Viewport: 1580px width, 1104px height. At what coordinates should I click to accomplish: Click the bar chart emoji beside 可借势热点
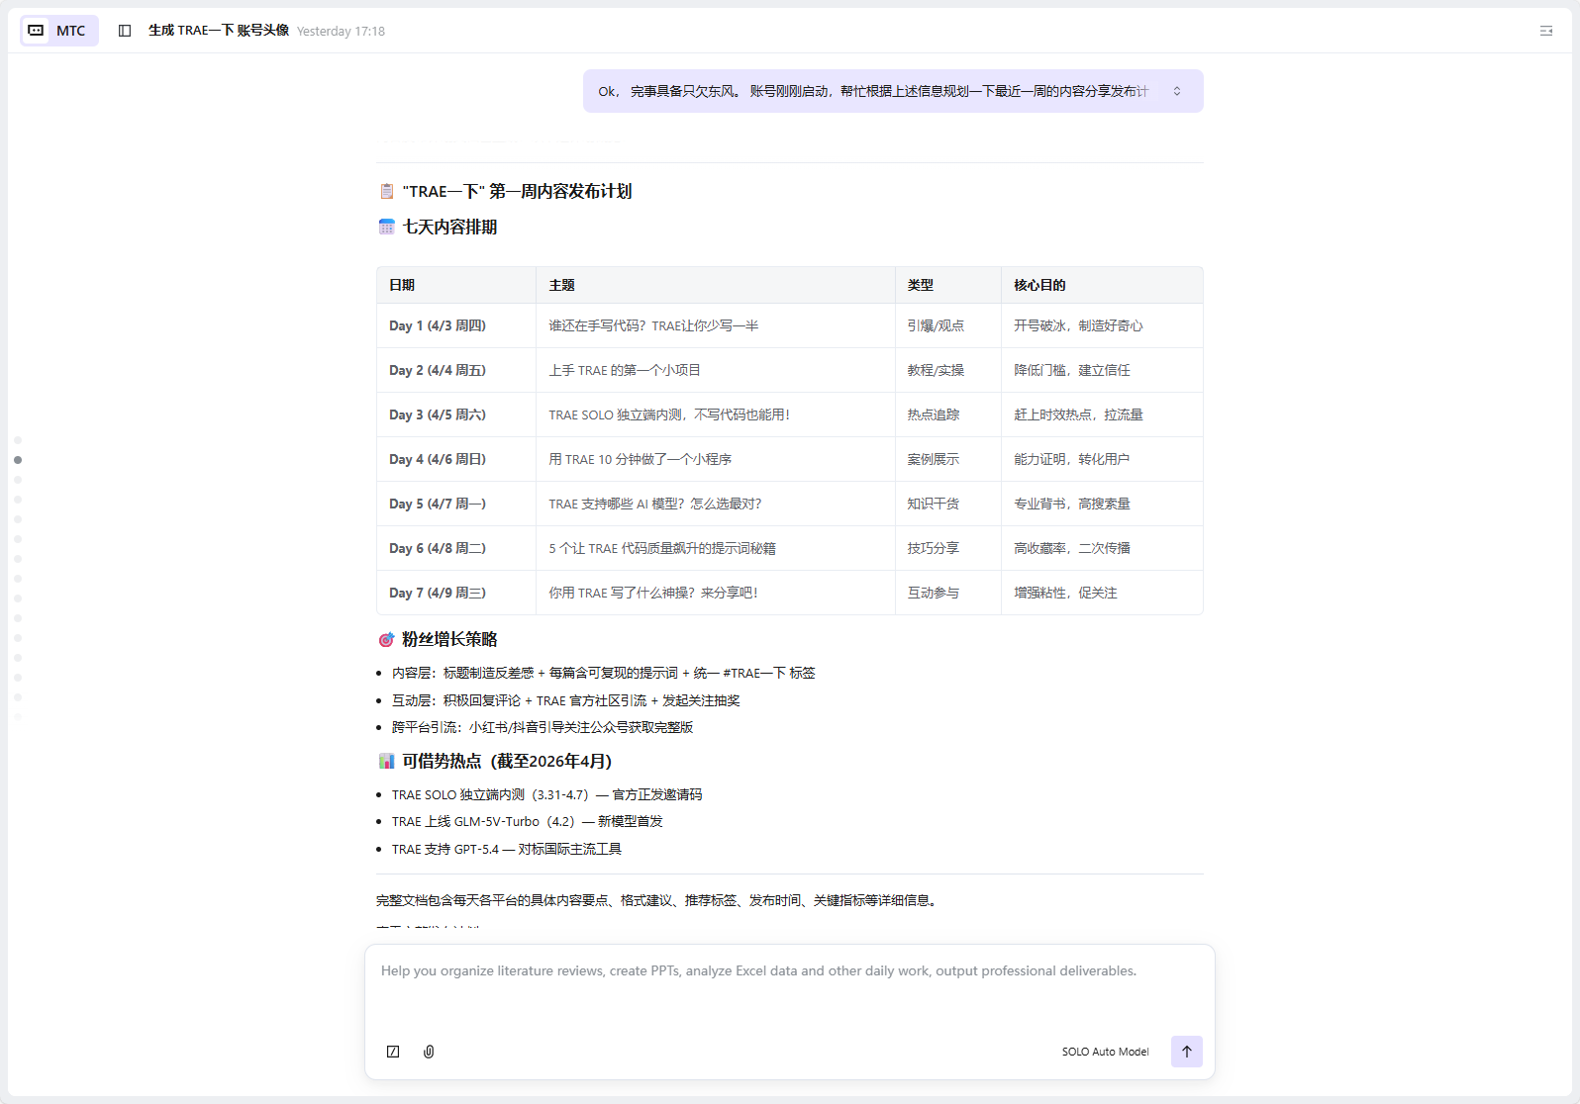(387, 762)
